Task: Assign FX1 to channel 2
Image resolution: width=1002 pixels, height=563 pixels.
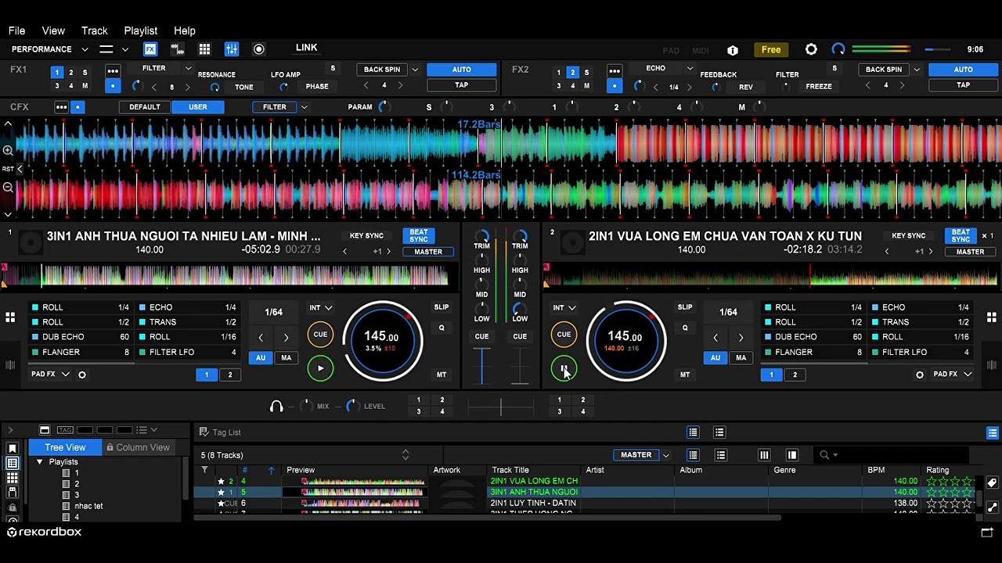Action: pyautogui.click(x=70, y=72)
